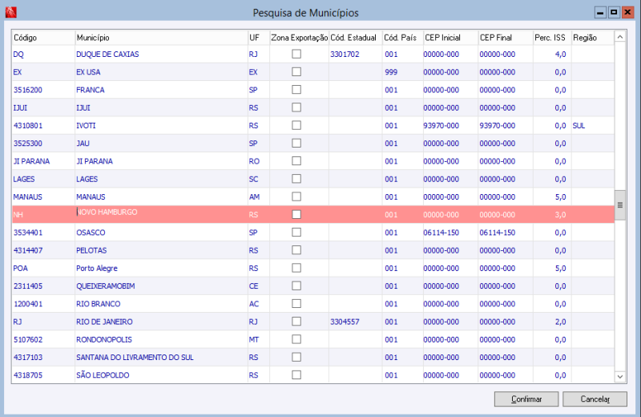Image resolution: width=641 pixels, height=417 pixels.
Task: Tick Zona Exportação checkbox for OSASCO
Action: [296, 232]
